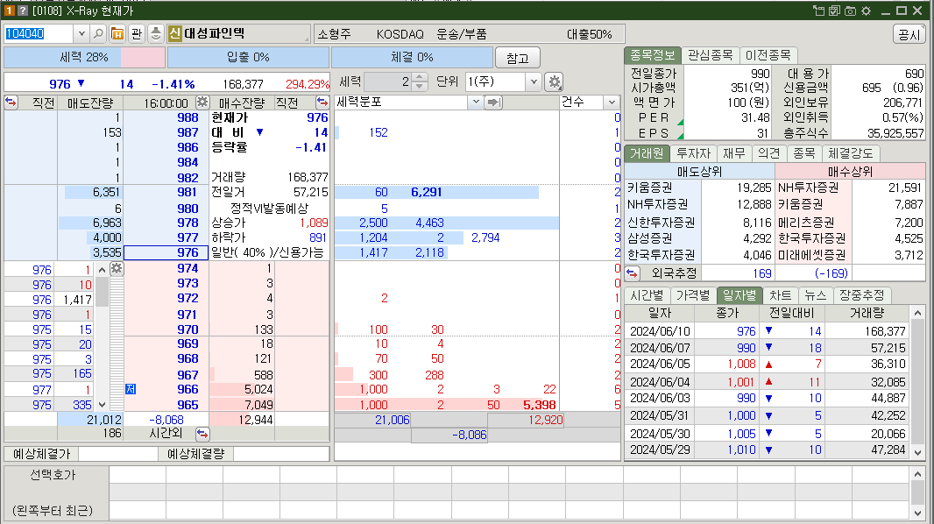The width and height of the screenshot is (934, 524).
Task: Open the 투자자 tab
Action: (x=693, y=153)
